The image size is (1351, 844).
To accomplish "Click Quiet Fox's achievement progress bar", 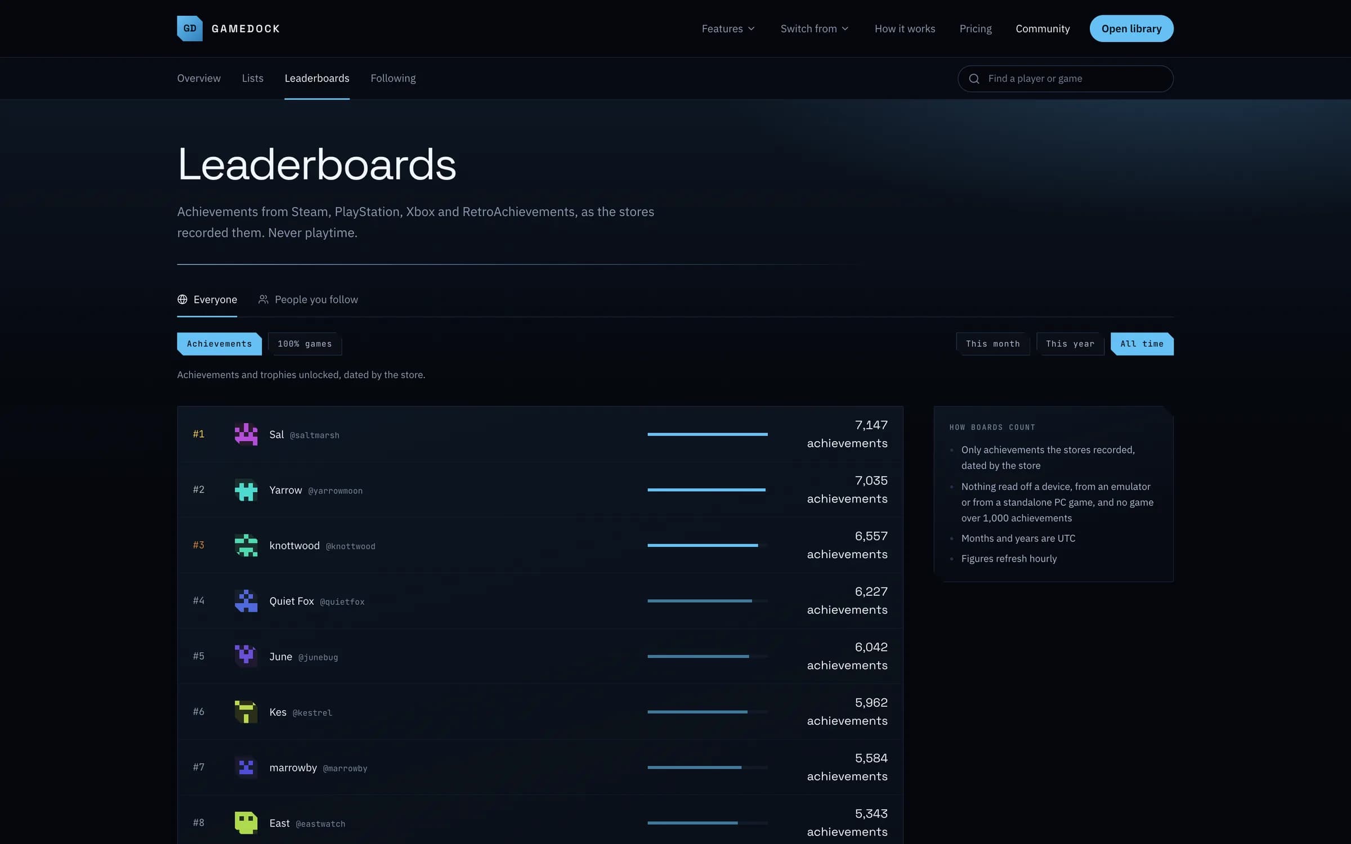I will click(x=708, y=601).
